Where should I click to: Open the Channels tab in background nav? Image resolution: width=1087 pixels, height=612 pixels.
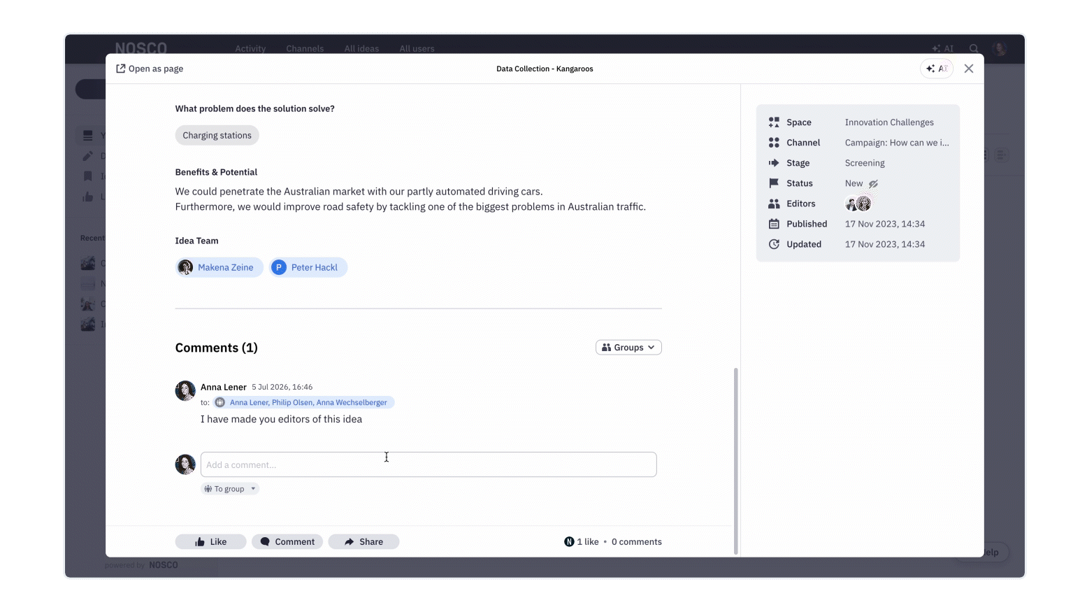(x=305, y=48)
